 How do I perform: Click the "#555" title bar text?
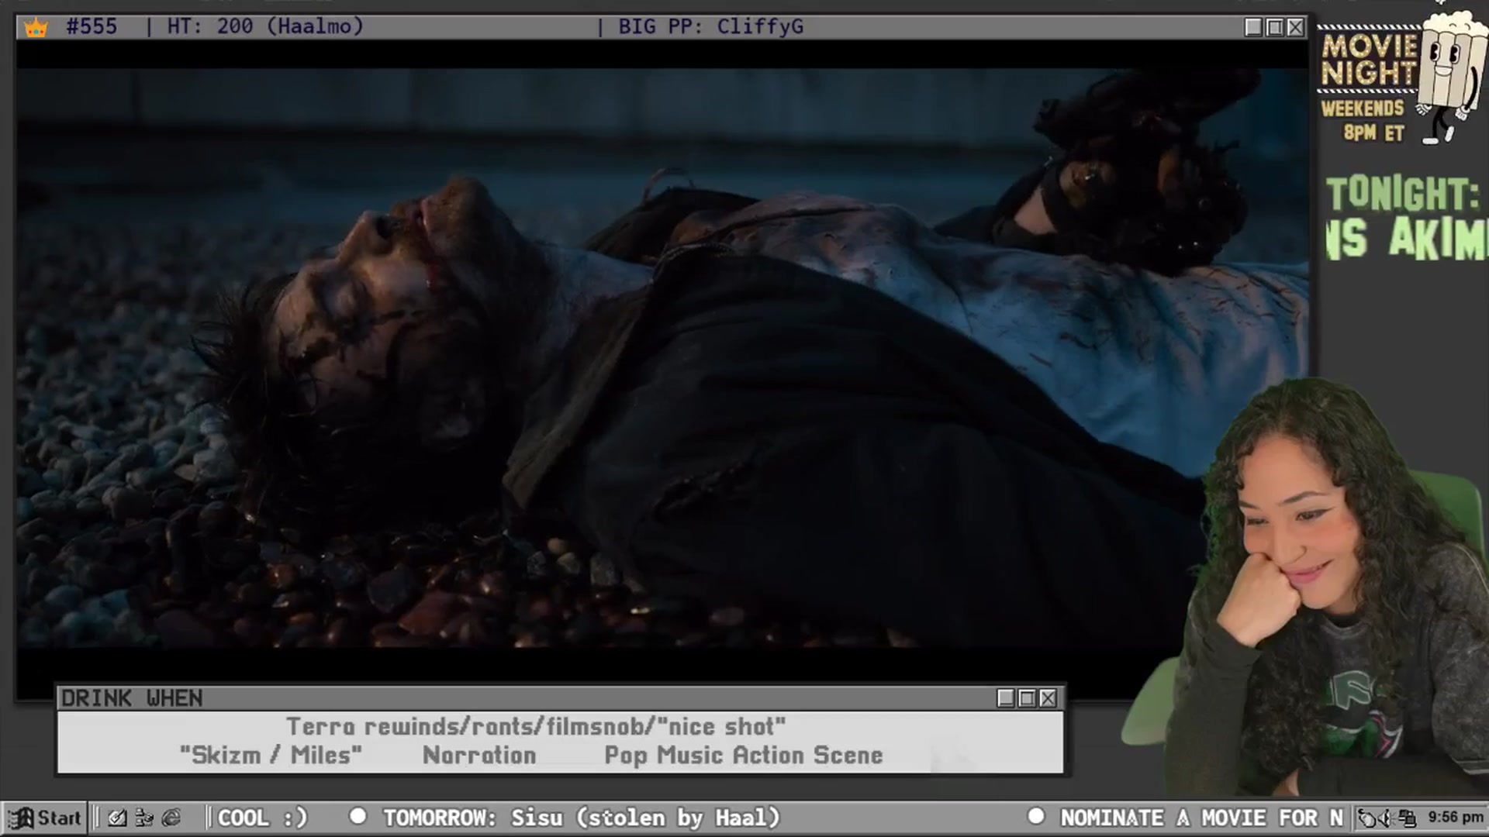tap(92, 26)
